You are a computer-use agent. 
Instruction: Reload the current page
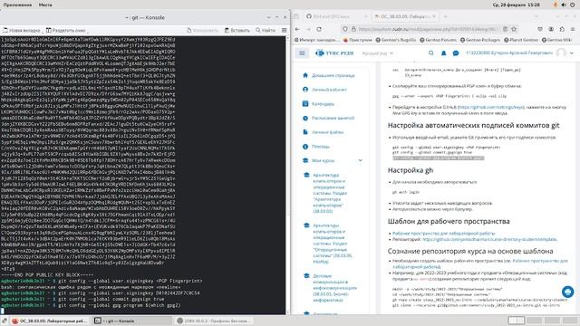[319, 29]
